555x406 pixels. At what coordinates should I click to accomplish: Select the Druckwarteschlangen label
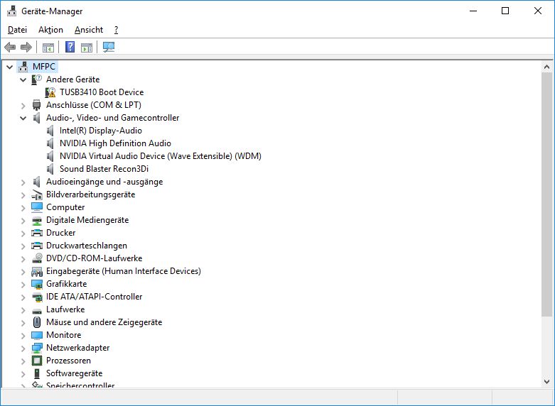87,246
